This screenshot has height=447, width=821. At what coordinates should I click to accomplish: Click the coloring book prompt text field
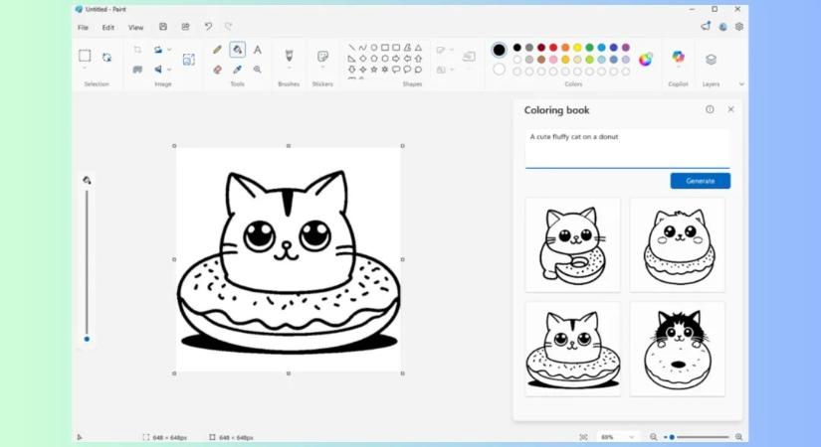(627, 148)
